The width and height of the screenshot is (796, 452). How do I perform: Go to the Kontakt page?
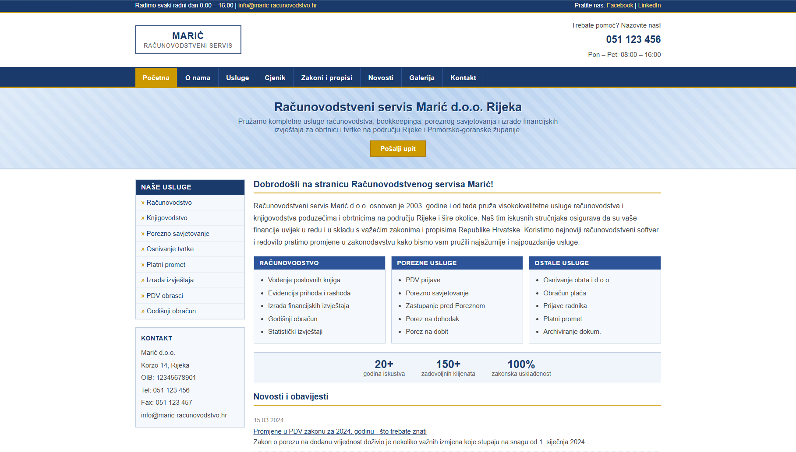[x=463, y=77]
